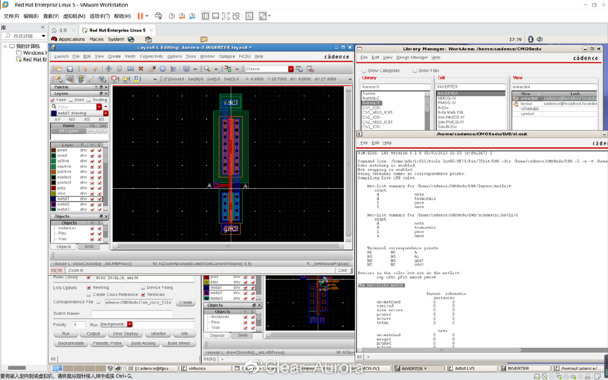The height and width of the screenshot is (380, 608).
Task: Expand the Run background dropdown
Action: tap(129, 324)
